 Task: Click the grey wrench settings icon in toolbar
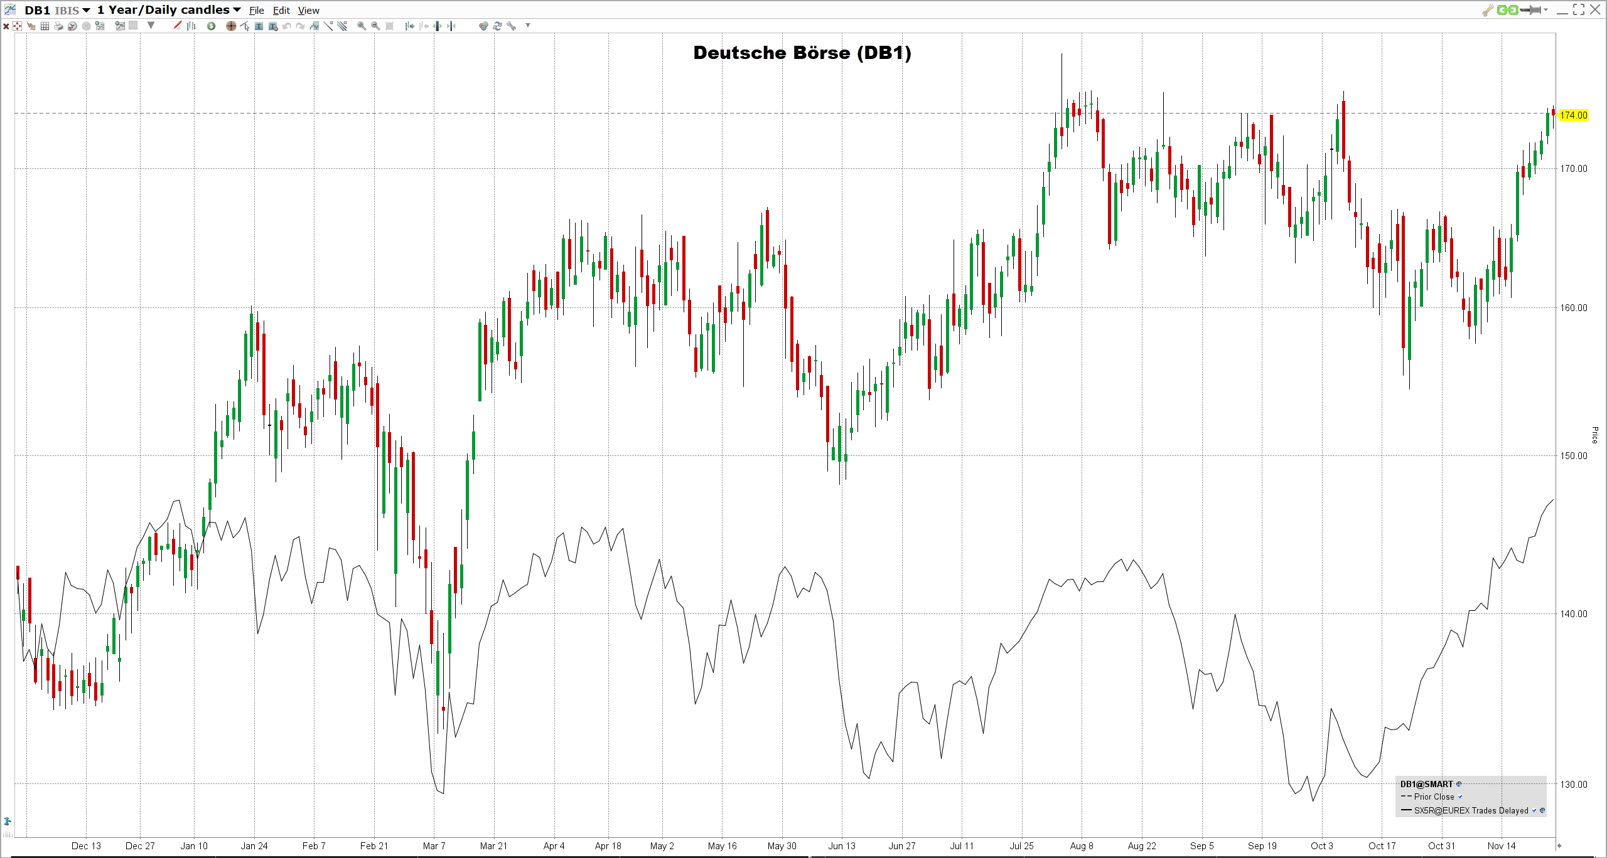coord(511,26)
